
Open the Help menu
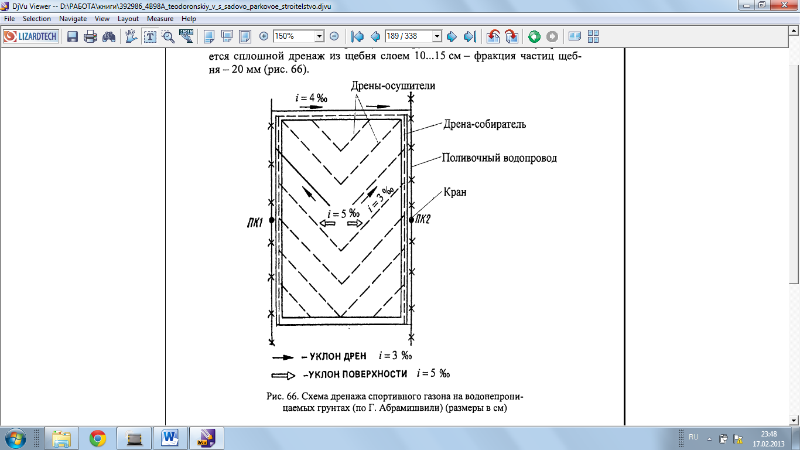pos(189,19)
